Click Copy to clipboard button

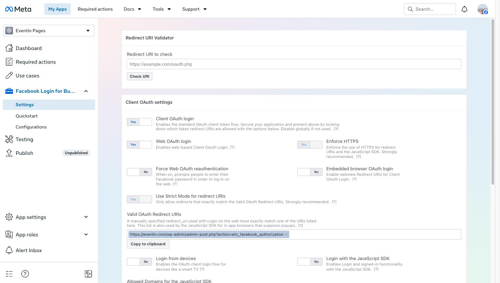coord(148,244)
